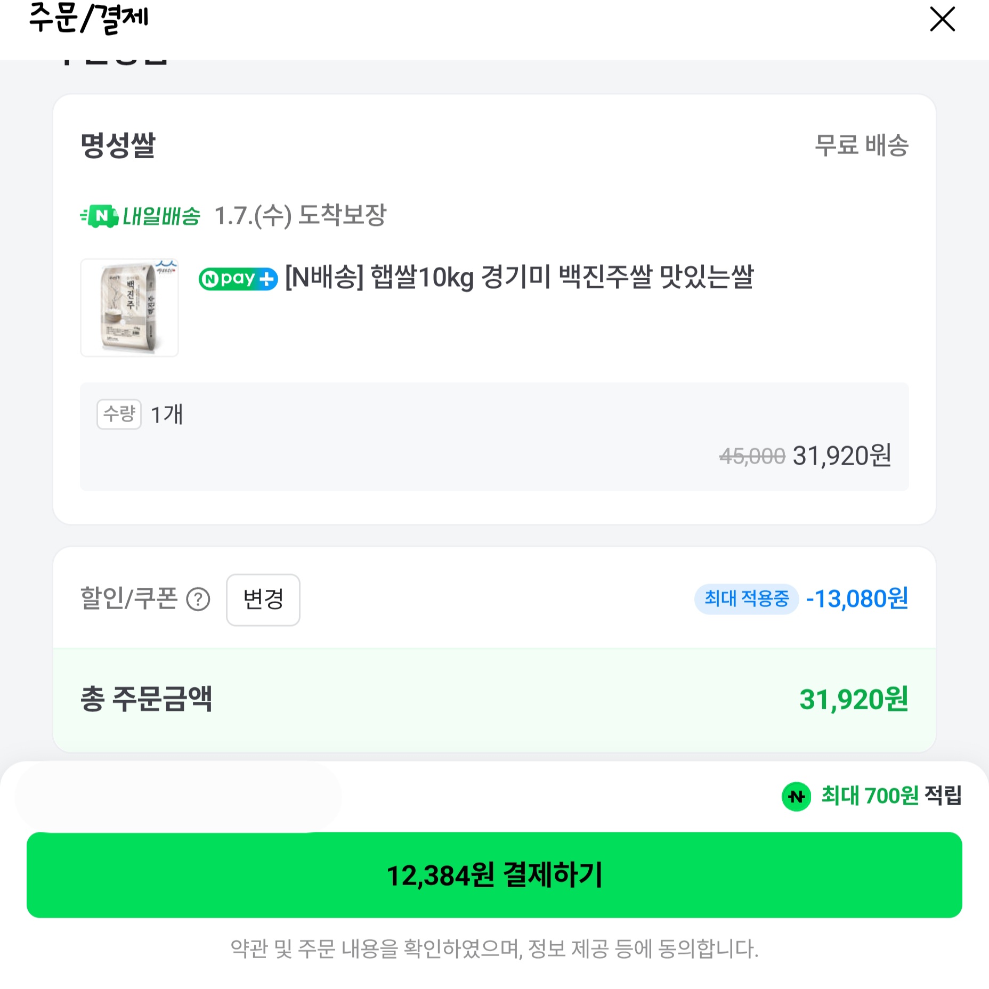Click the N 내일배송 delivery truck icon
Screen dimensions: 989x989
(100, 216)
